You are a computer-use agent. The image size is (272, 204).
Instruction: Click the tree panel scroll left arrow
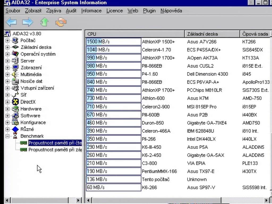(7, 200)
